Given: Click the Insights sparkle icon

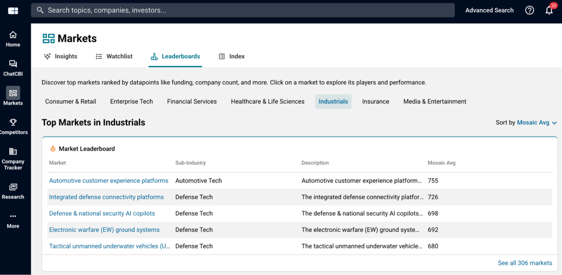Looking at the screenshot, I should pos(47,56).
